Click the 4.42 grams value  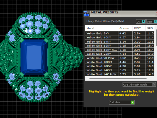coord(123,33)
